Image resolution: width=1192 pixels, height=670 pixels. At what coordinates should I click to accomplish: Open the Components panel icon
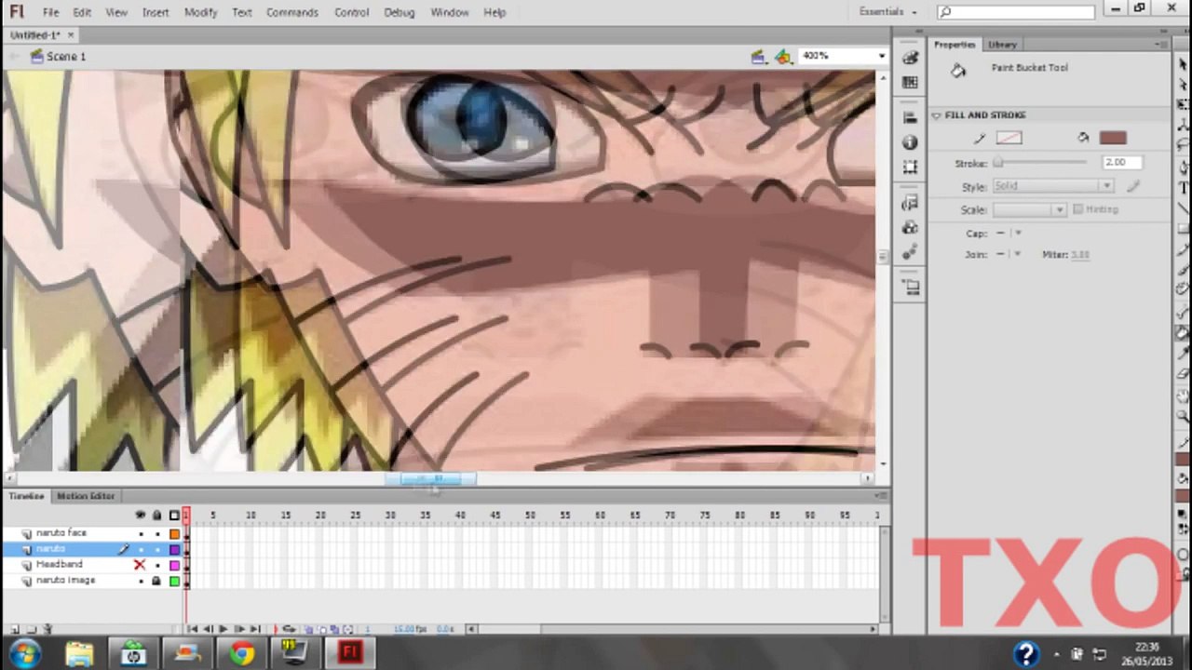[x=910, y=227]
